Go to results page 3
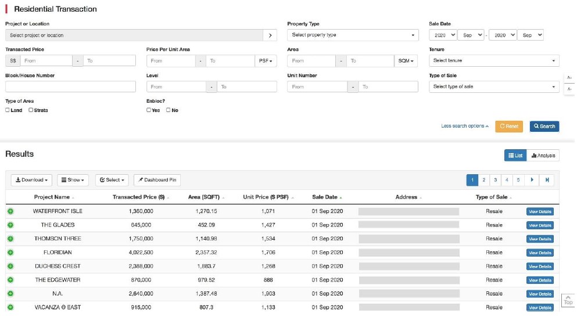The image size is (577, 317). (x=495, y=180)
